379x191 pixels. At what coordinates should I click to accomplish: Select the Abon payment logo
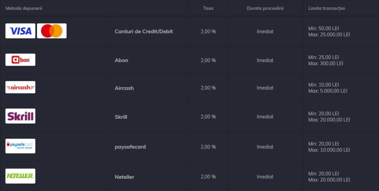20,60
